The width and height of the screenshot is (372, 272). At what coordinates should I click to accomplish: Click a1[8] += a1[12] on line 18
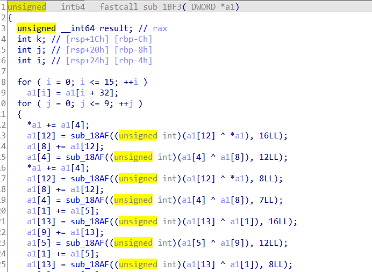tap(65, 189)
